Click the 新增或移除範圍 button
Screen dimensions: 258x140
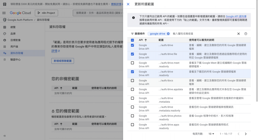coord(63,61)
